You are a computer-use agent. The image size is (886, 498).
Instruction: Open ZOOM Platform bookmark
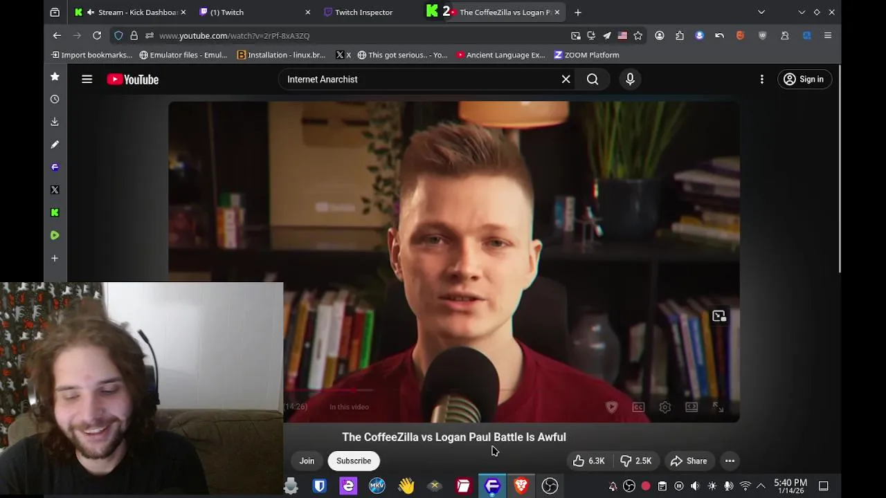pos(586,55)
